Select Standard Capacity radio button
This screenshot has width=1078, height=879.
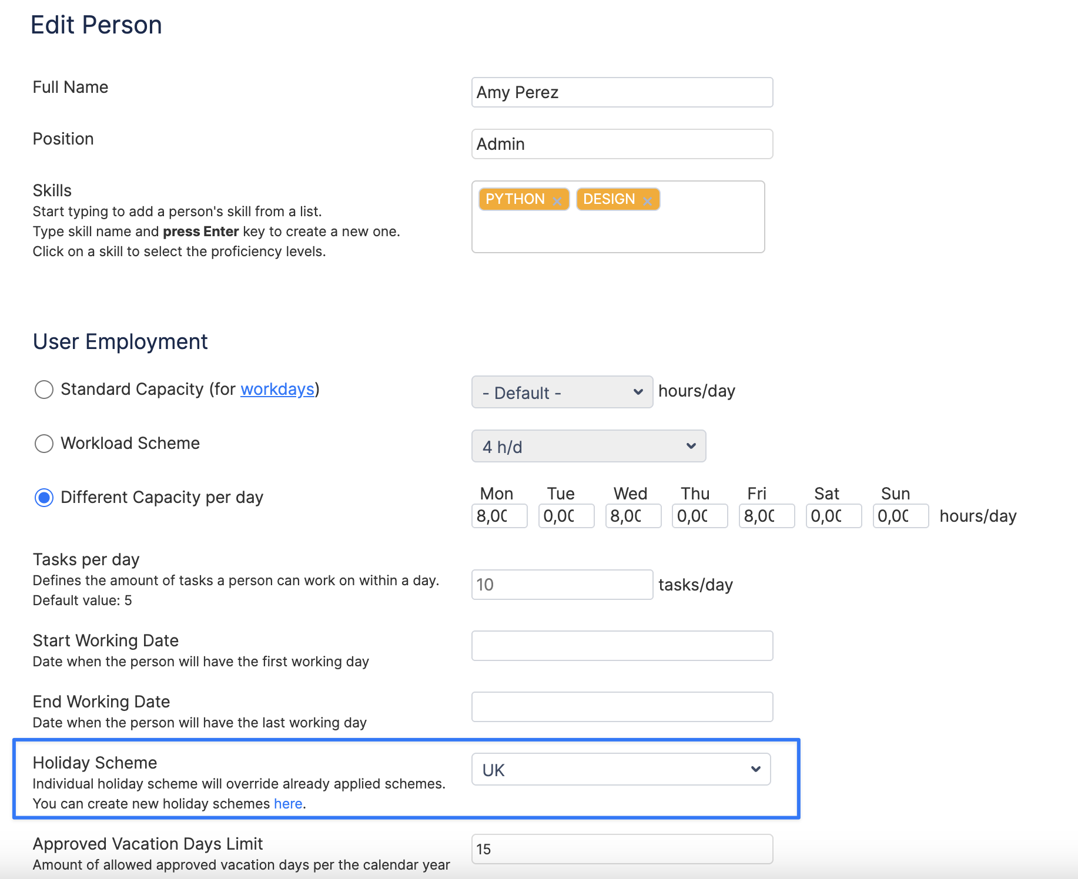tap(44, 390)
